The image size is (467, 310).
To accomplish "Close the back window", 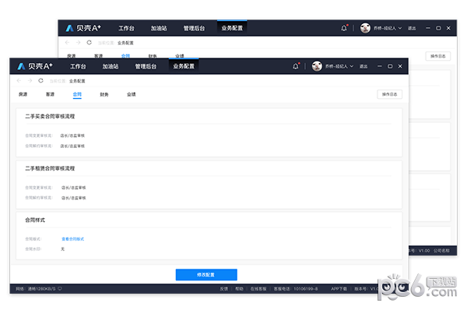I will (x=448, y=28).
